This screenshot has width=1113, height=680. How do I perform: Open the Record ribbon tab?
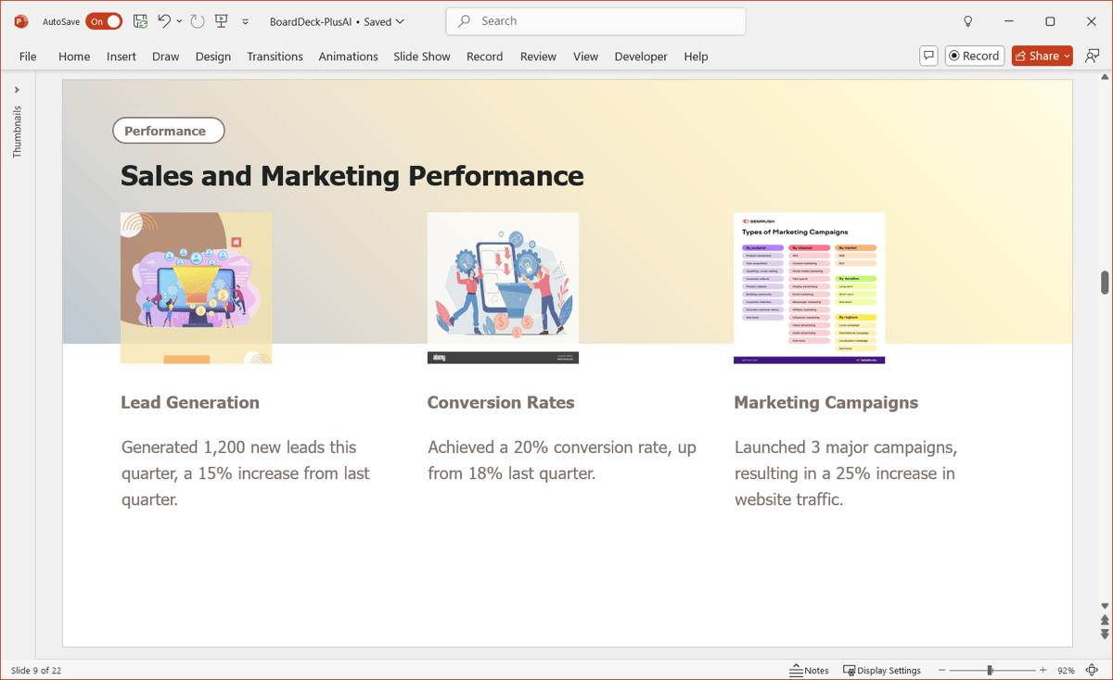484,57
